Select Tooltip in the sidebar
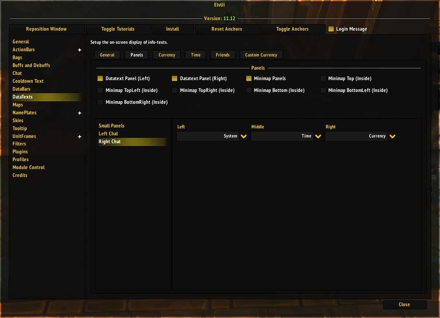440x318 pixels. [20, 128]
